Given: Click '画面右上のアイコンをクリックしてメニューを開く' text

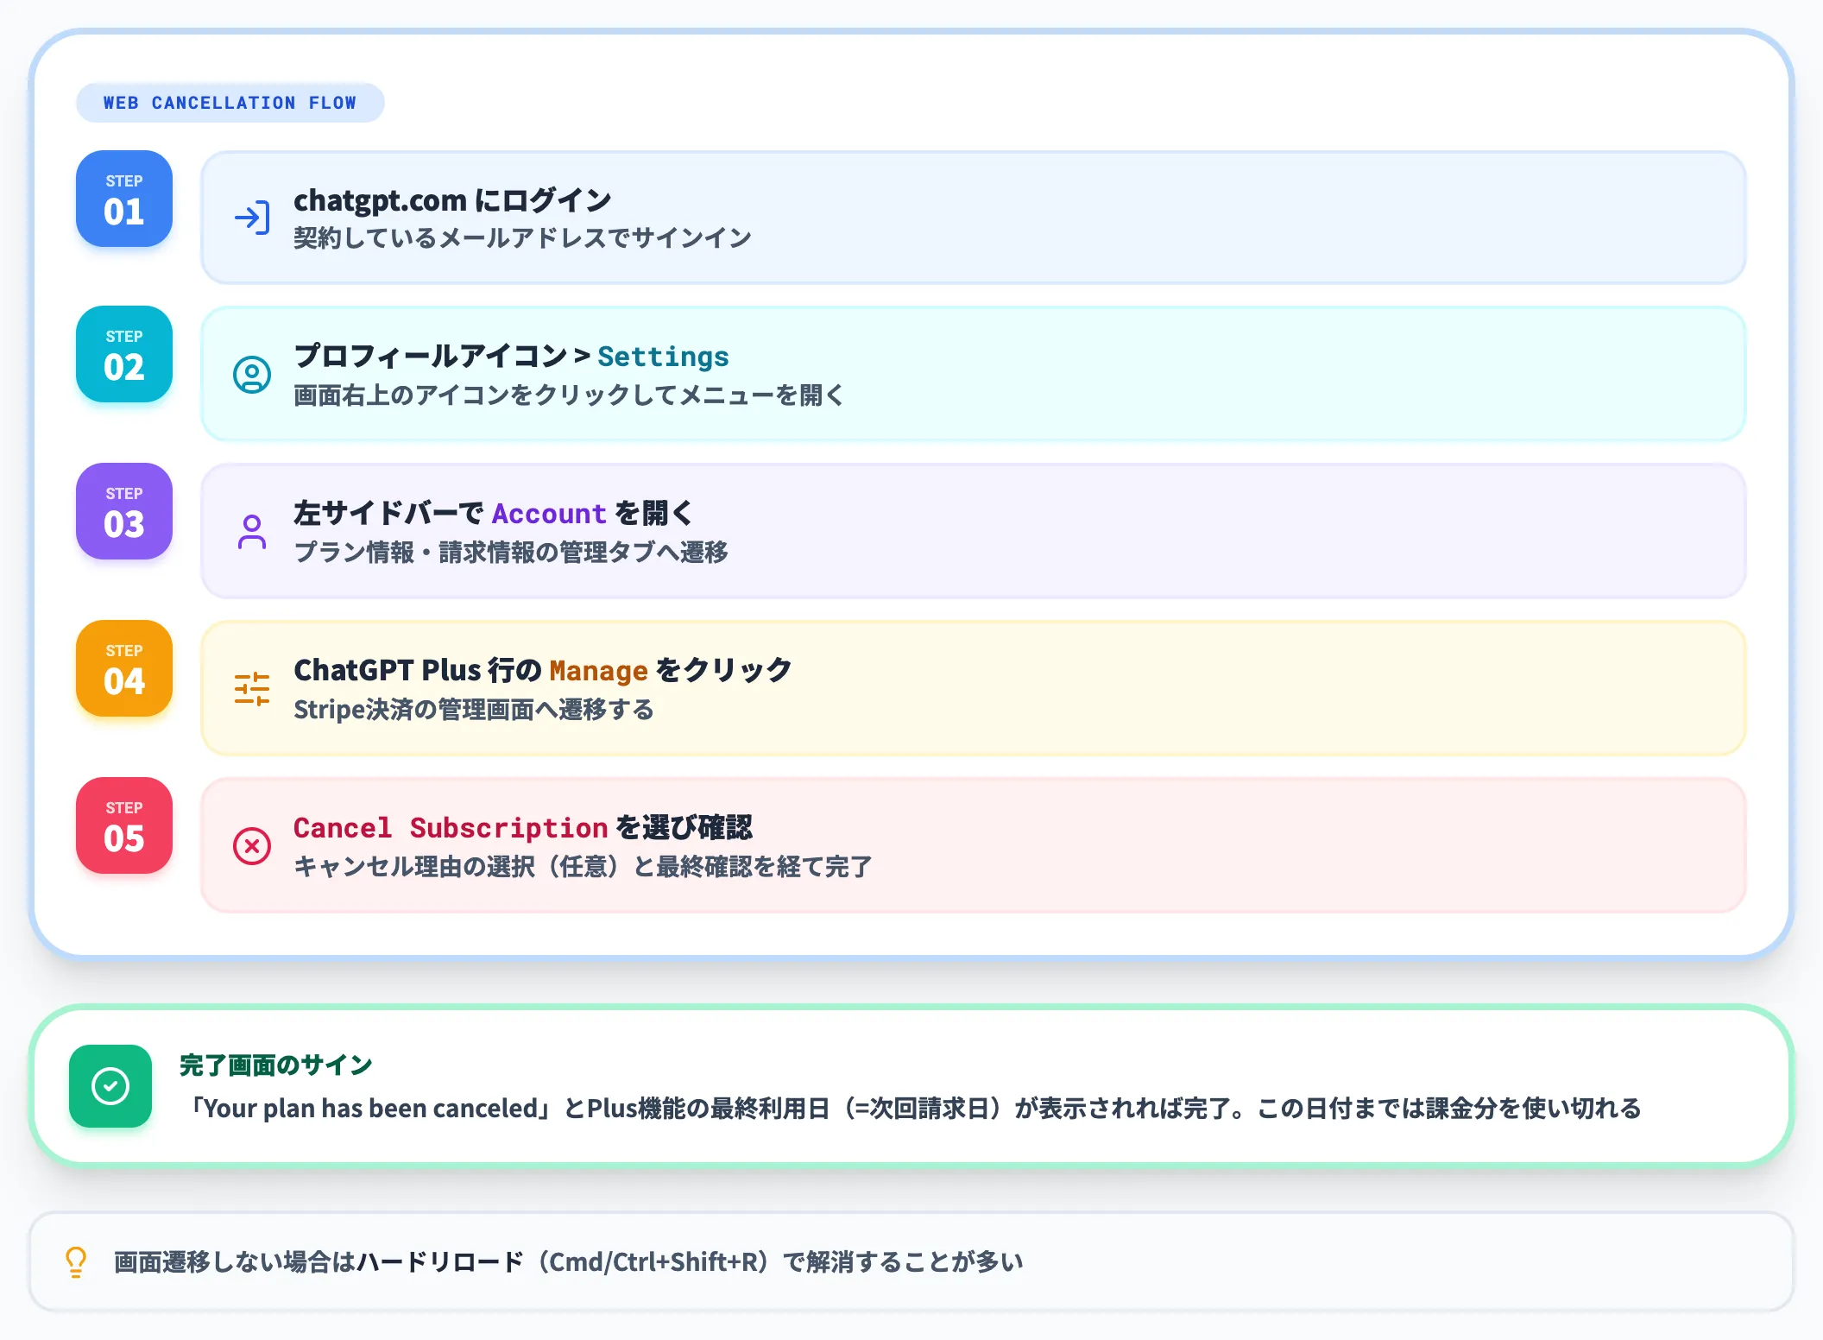Looking at the screenshot, I should click(568, 395).
